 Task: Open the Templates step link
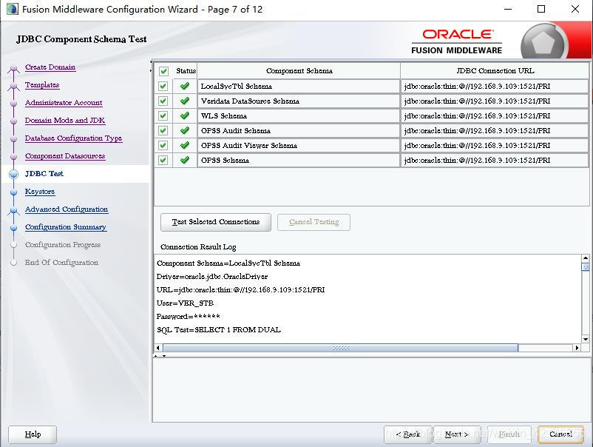tap(42, 85)
